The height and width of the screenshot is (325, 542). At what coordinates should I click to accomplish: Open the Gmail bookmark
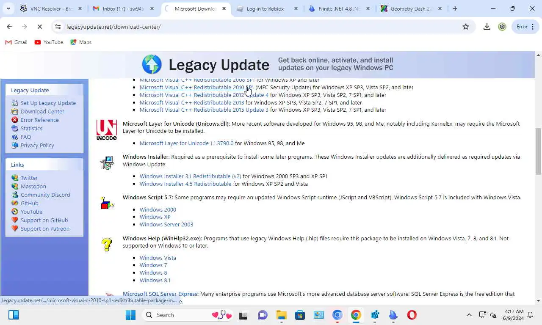coord(16,42)
